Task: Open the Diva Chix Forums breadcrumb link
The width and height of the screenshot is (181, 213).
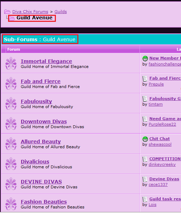Action: click(x=30, y=12)
